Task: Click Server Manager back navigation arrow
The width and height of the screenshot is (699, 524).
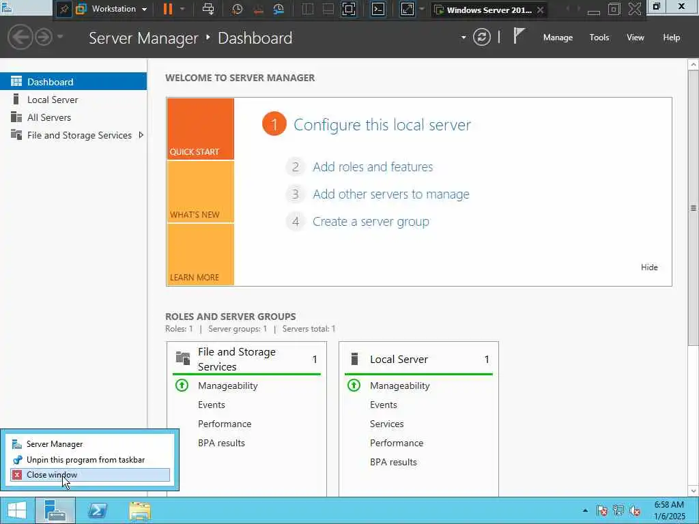Action: point(20,37)
